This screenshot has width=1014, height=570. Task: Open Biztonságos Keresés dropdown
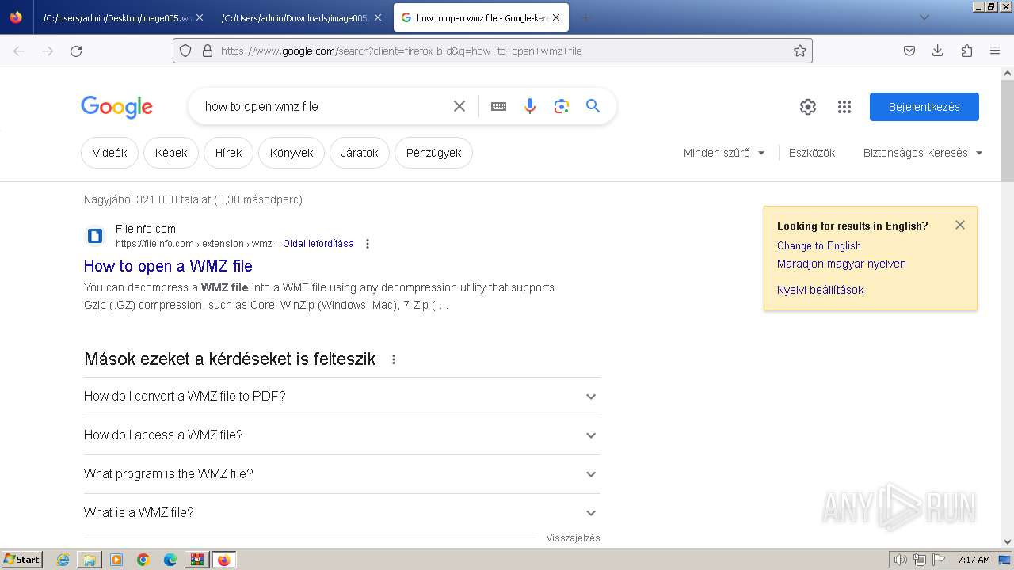923,153
